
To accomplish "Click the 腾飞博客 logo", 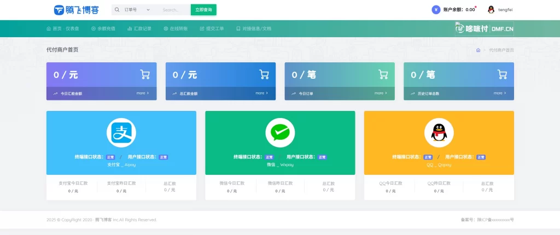I will [76, 10].
